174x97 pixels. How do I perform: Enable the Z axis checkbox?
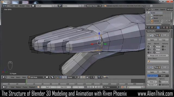click(x=148, y=52)
